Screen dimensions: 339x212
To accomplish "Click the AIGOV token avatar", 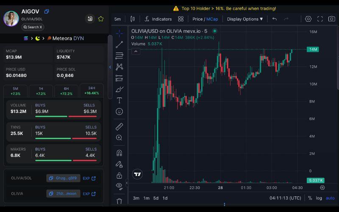I will click(11, 19).
